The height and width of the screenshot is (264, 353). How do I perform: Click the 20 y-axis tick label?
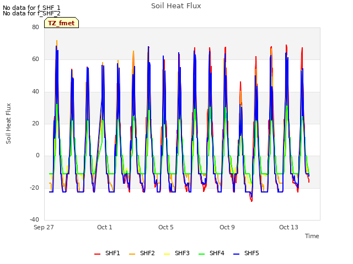[x=35, y=123]
